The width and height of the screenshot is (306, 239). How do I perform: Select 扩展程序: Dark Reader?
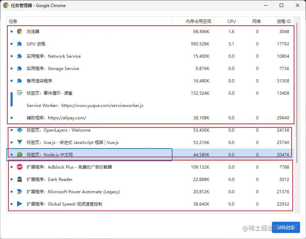click(50, 180)
